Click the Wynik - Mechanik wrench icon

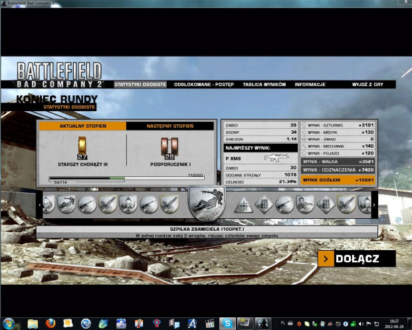click(304, 146)
